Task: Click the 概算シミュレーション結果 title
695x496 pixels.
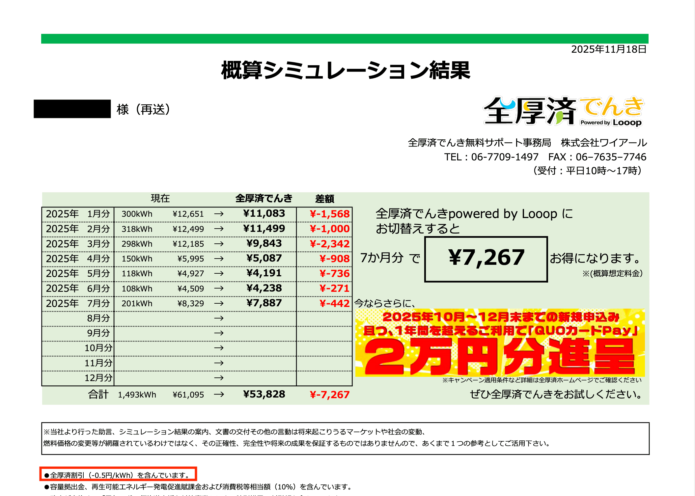Action: point(345,70)
